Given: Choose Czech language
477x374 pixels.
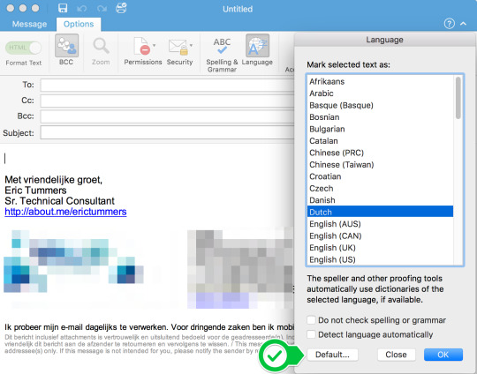Looking at the screenshot, I should (380, 188).
